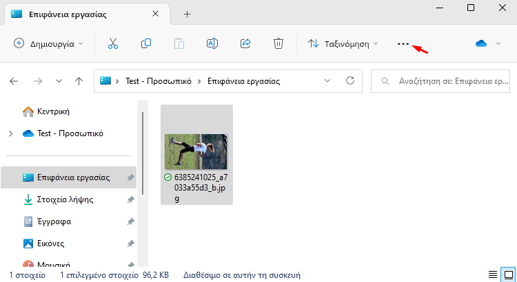Click the pin icon beside Εικόνες
The width and height of the screenshot is (517, 282).
pos(130,244)
